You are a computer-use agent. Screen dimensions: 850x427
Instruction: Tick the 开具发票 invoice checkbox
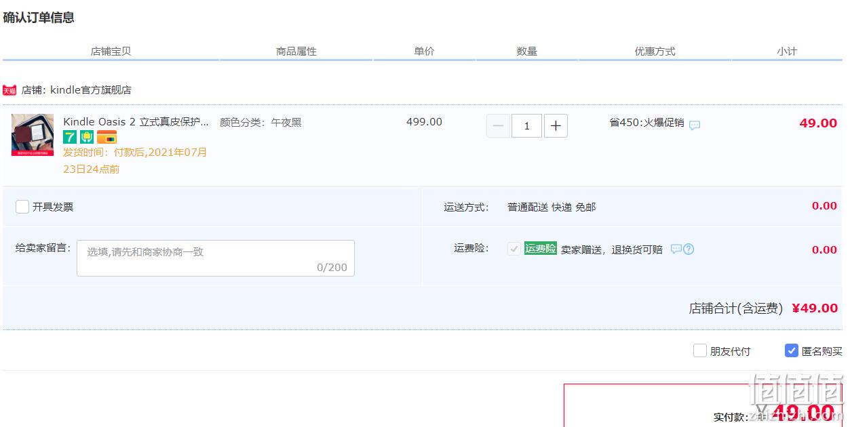(22, 207)
